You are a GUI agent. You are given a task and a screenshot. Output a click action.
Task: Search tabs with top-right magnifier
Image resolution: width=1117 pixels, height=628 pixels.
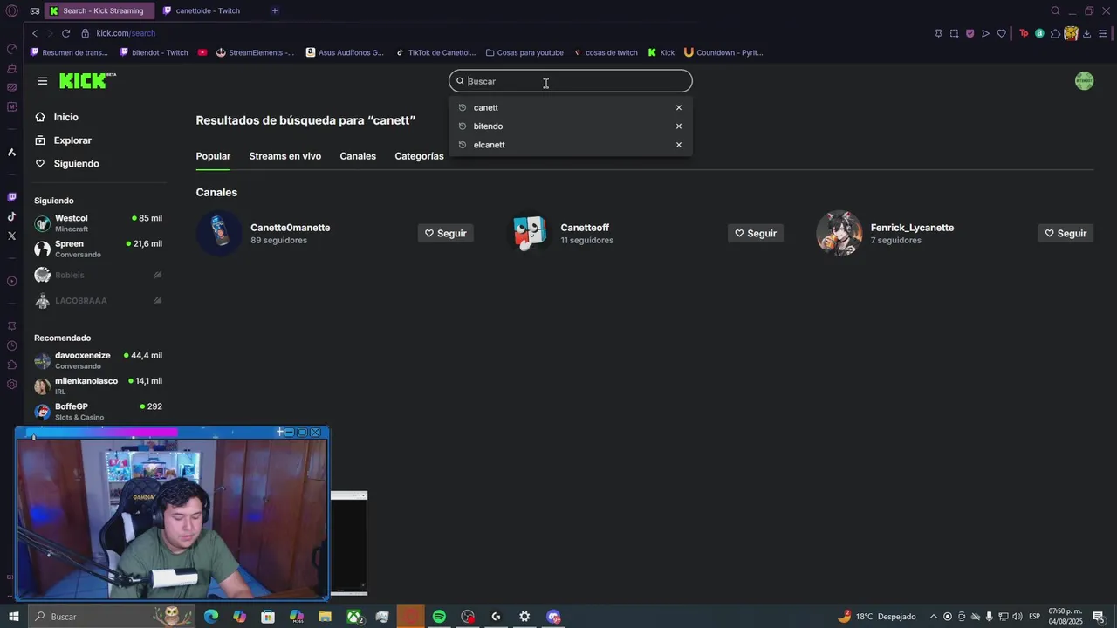(x=1055, y=10)
